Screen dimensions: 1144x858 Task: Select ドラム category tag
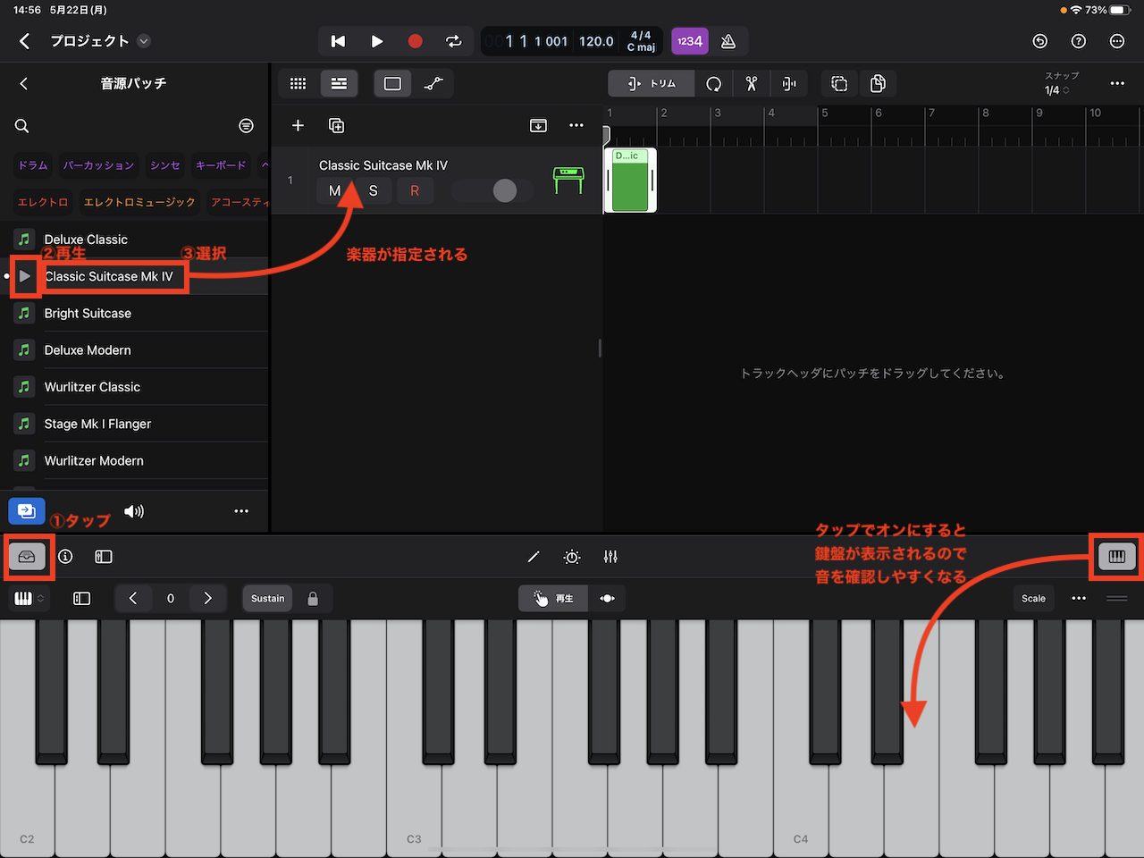pos(33,165)
